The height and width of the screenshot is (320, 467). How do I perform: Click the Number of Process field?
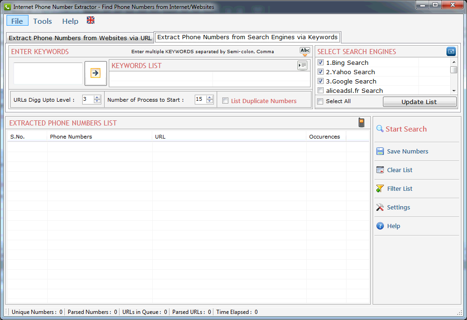coord(200,99)
